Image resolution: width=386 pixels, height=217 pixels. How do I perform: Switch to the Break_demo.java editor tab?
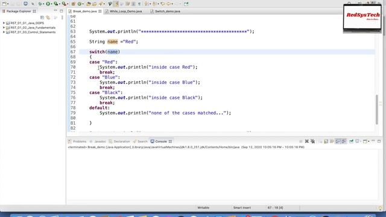pyautogui.click(x=84, y=11)
